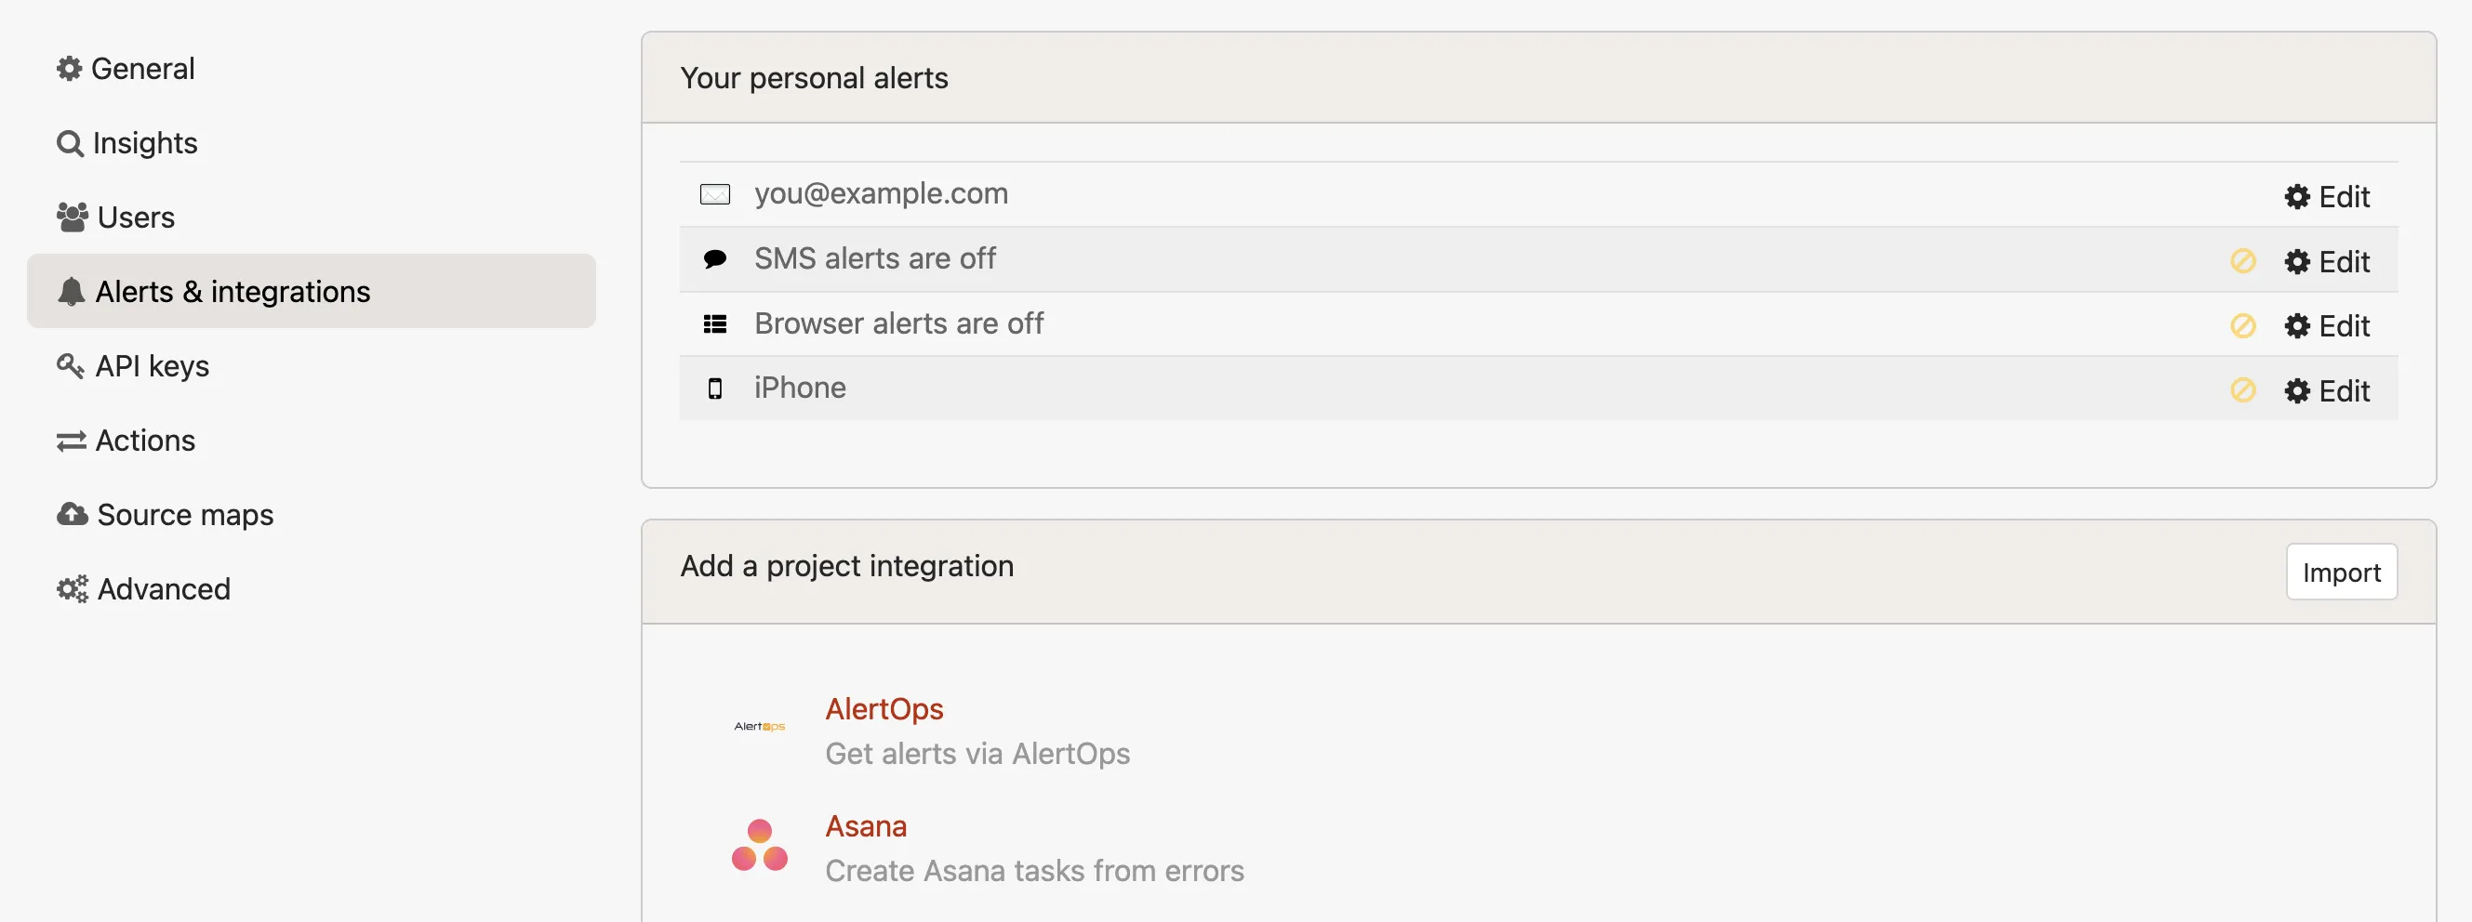Toggle the disabled status icon for Browser alerts
2472x922 pixels.
2242,326
